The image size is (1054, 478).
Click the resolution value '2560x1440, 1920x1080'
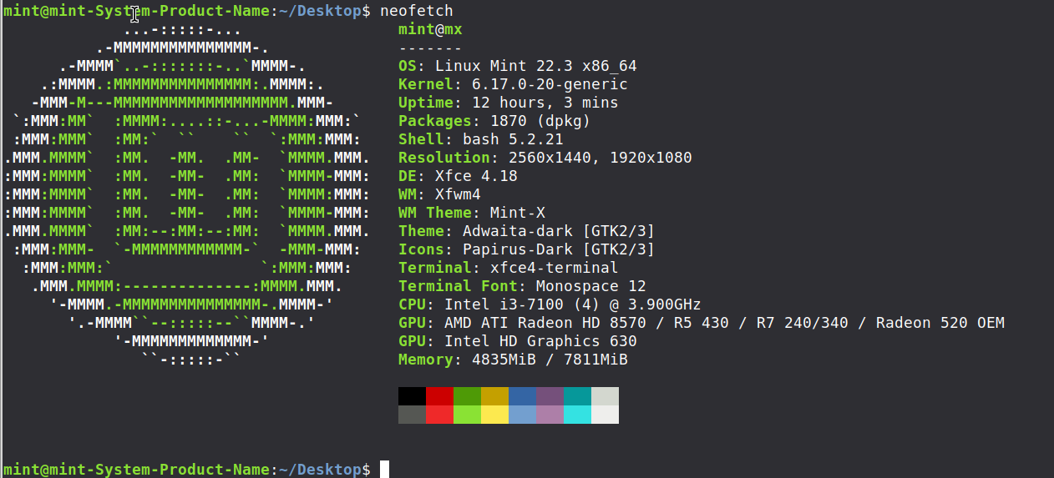click(600, 158)
